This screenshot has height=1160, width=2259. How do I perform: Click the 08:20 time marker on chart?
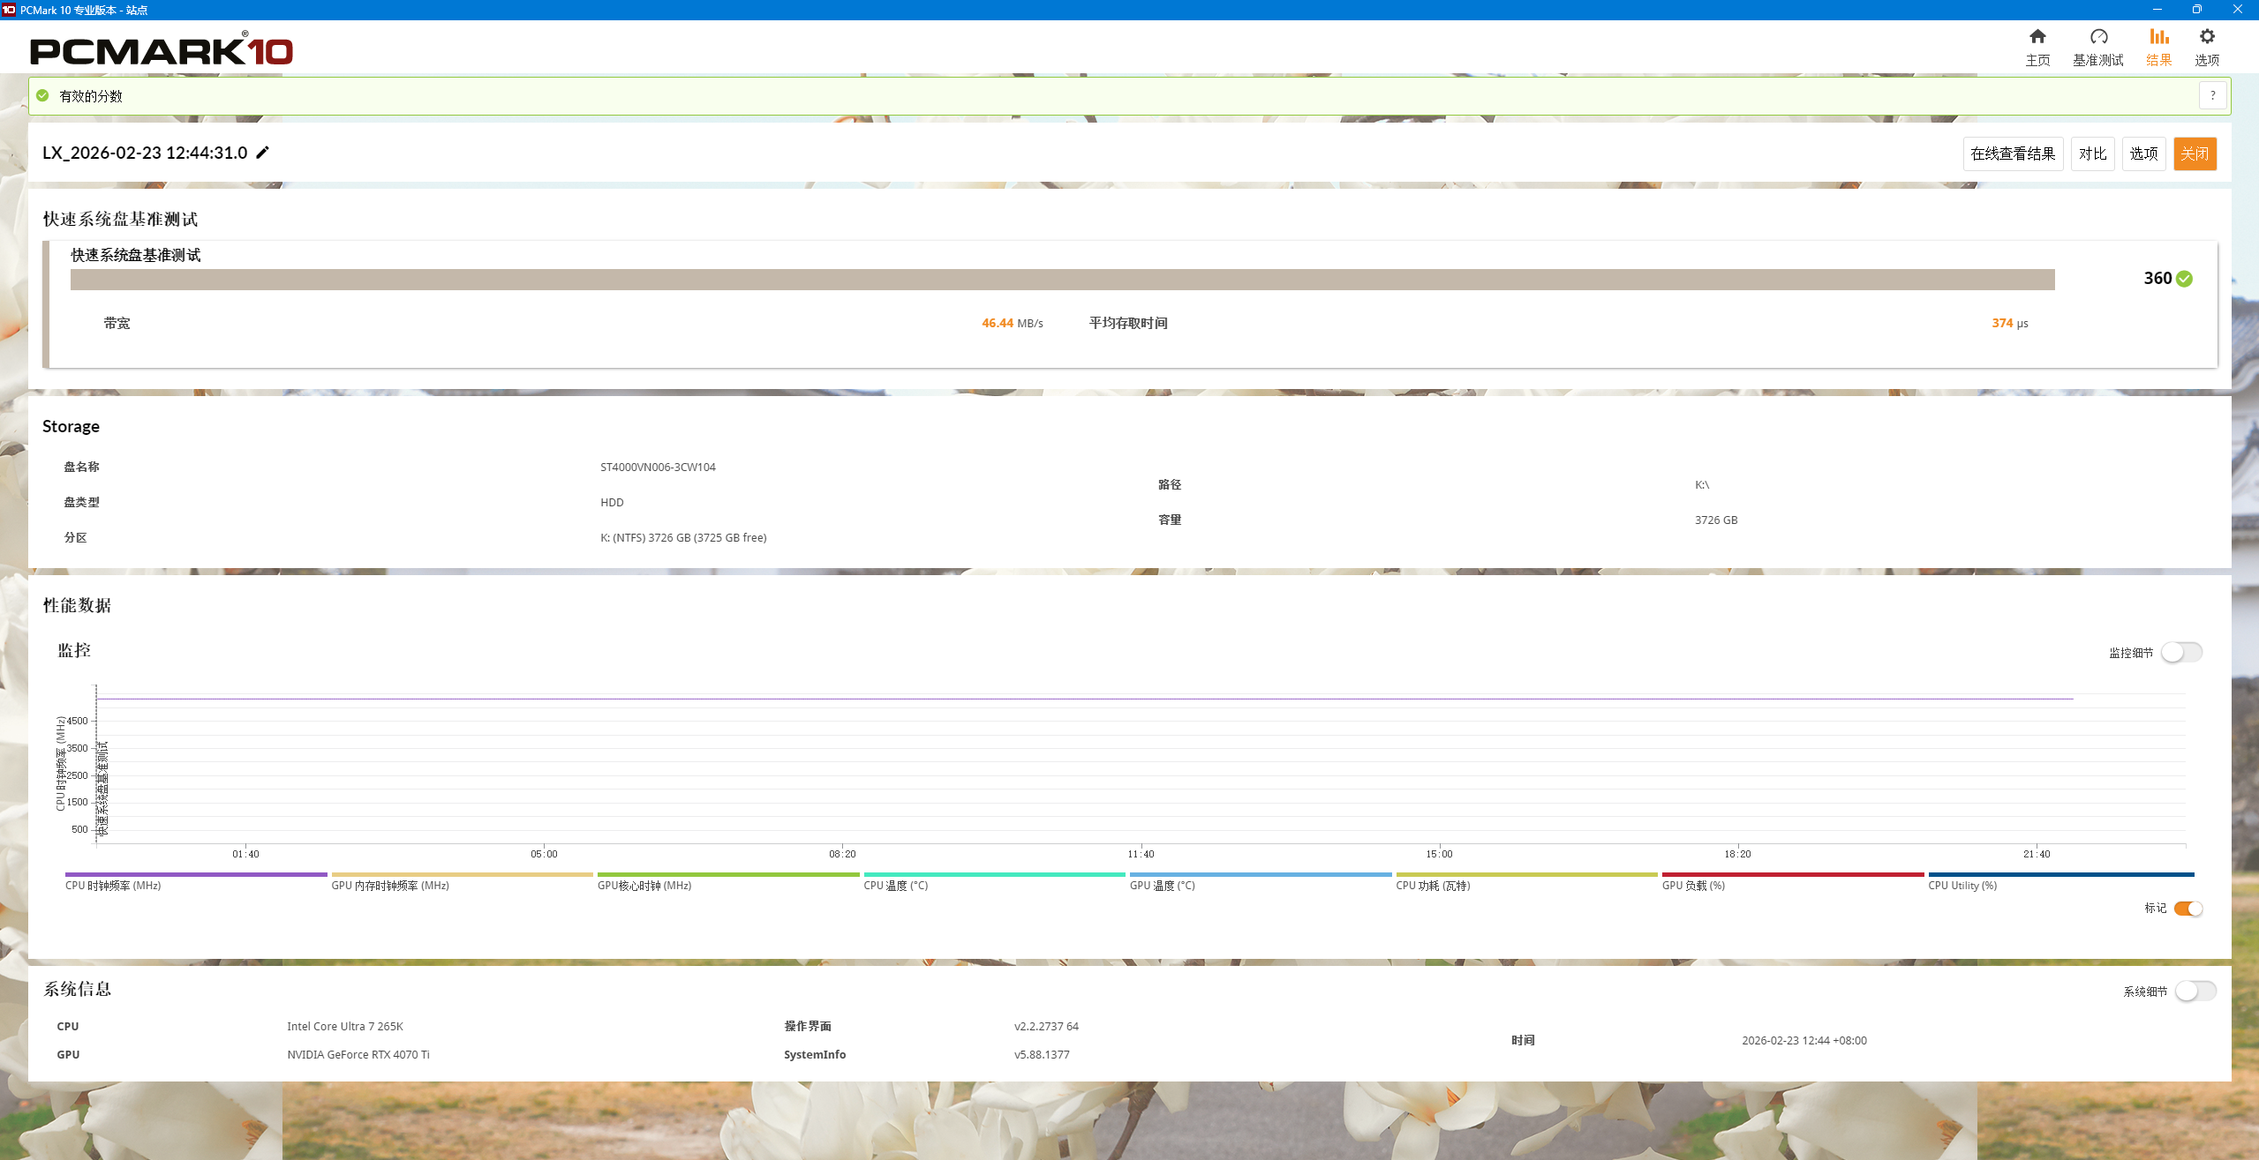point(841,853)
